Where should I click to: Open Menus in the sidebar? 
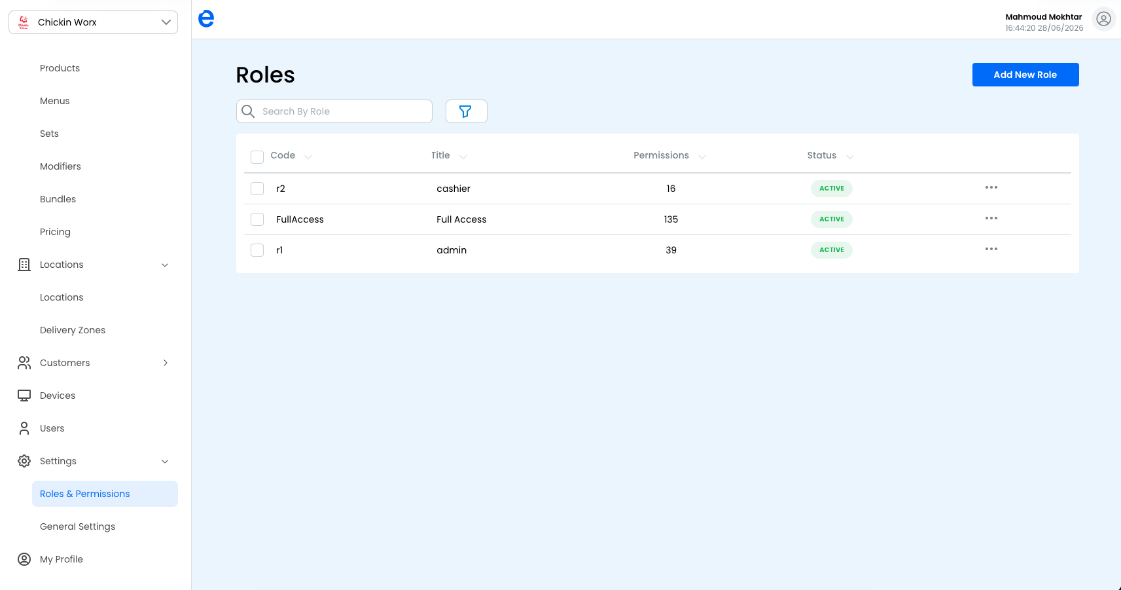coord(54,101)
